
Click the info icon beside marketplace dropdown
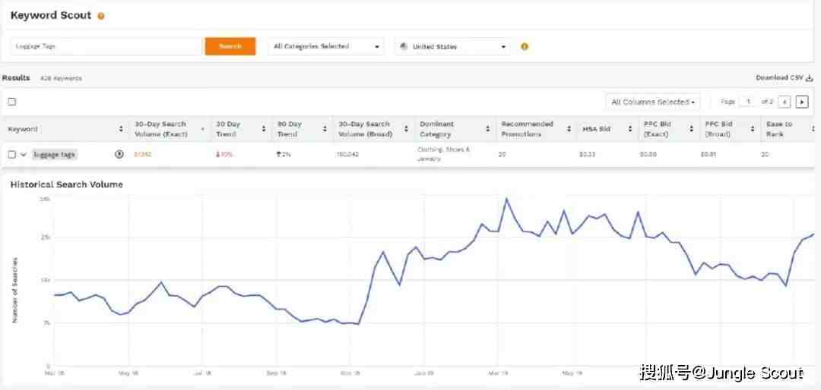525,46
